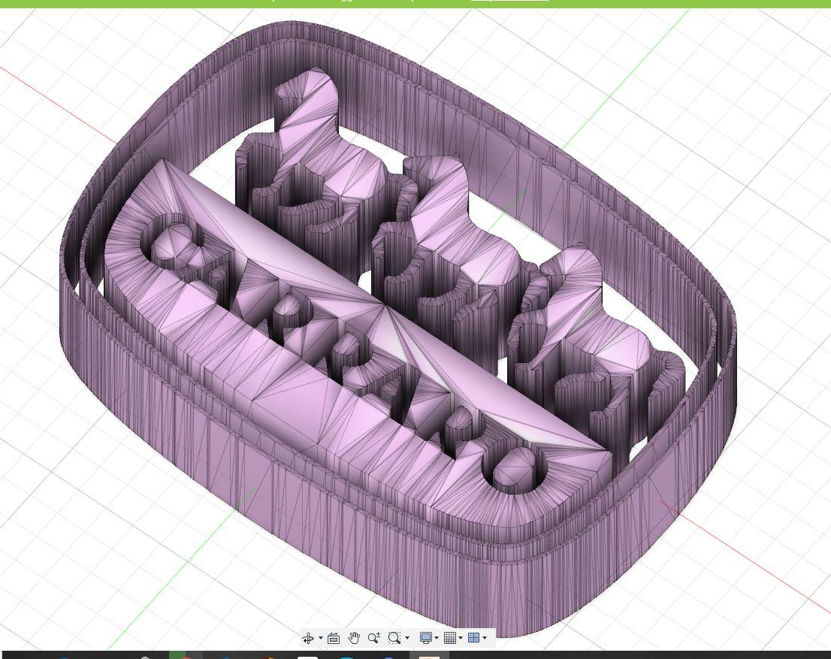Screen dimensions: 831x659
Task: Select the Orbit tool in navigation bar
Action: click(307, 638)
